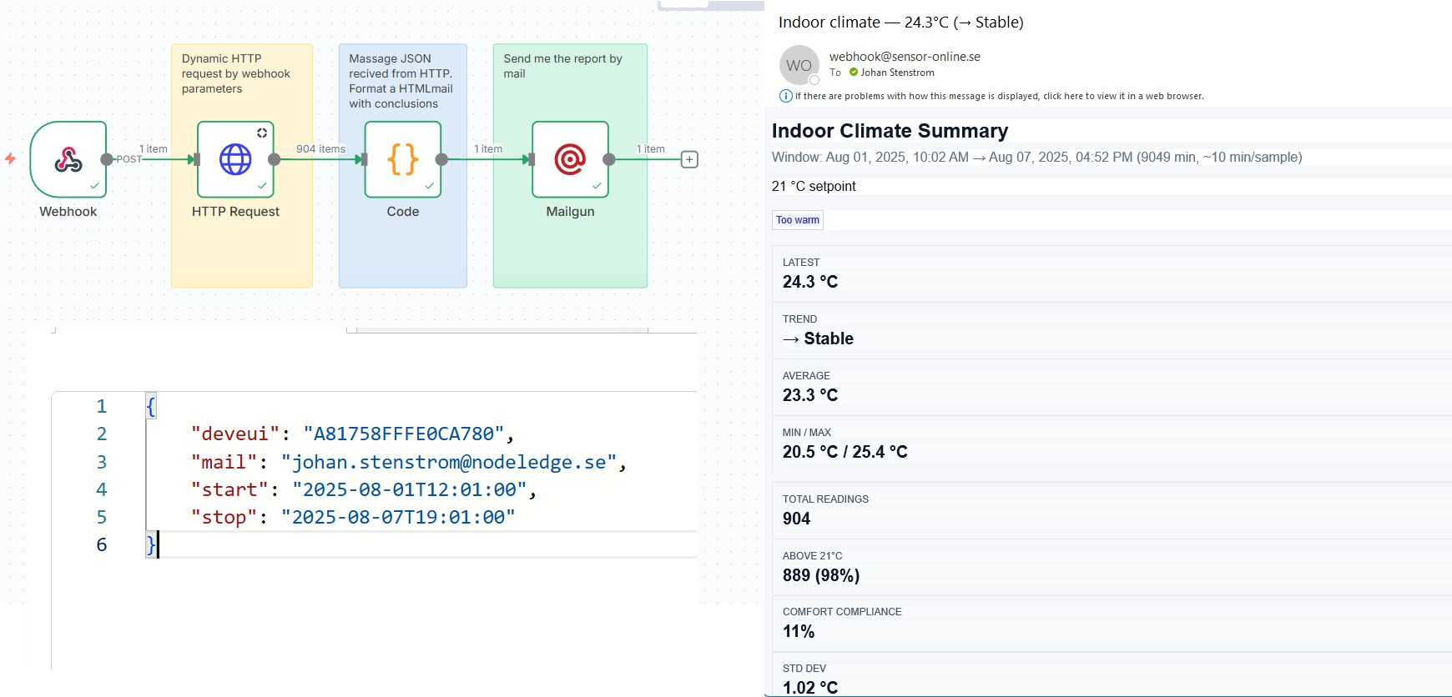Open the Code node with curly braces
The image size is (1452, 697).
402,159
